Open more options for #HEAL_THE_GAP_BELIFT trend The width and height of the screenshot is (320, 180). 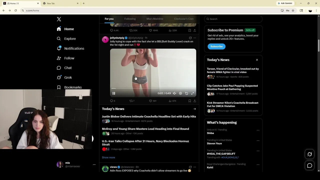258,151
